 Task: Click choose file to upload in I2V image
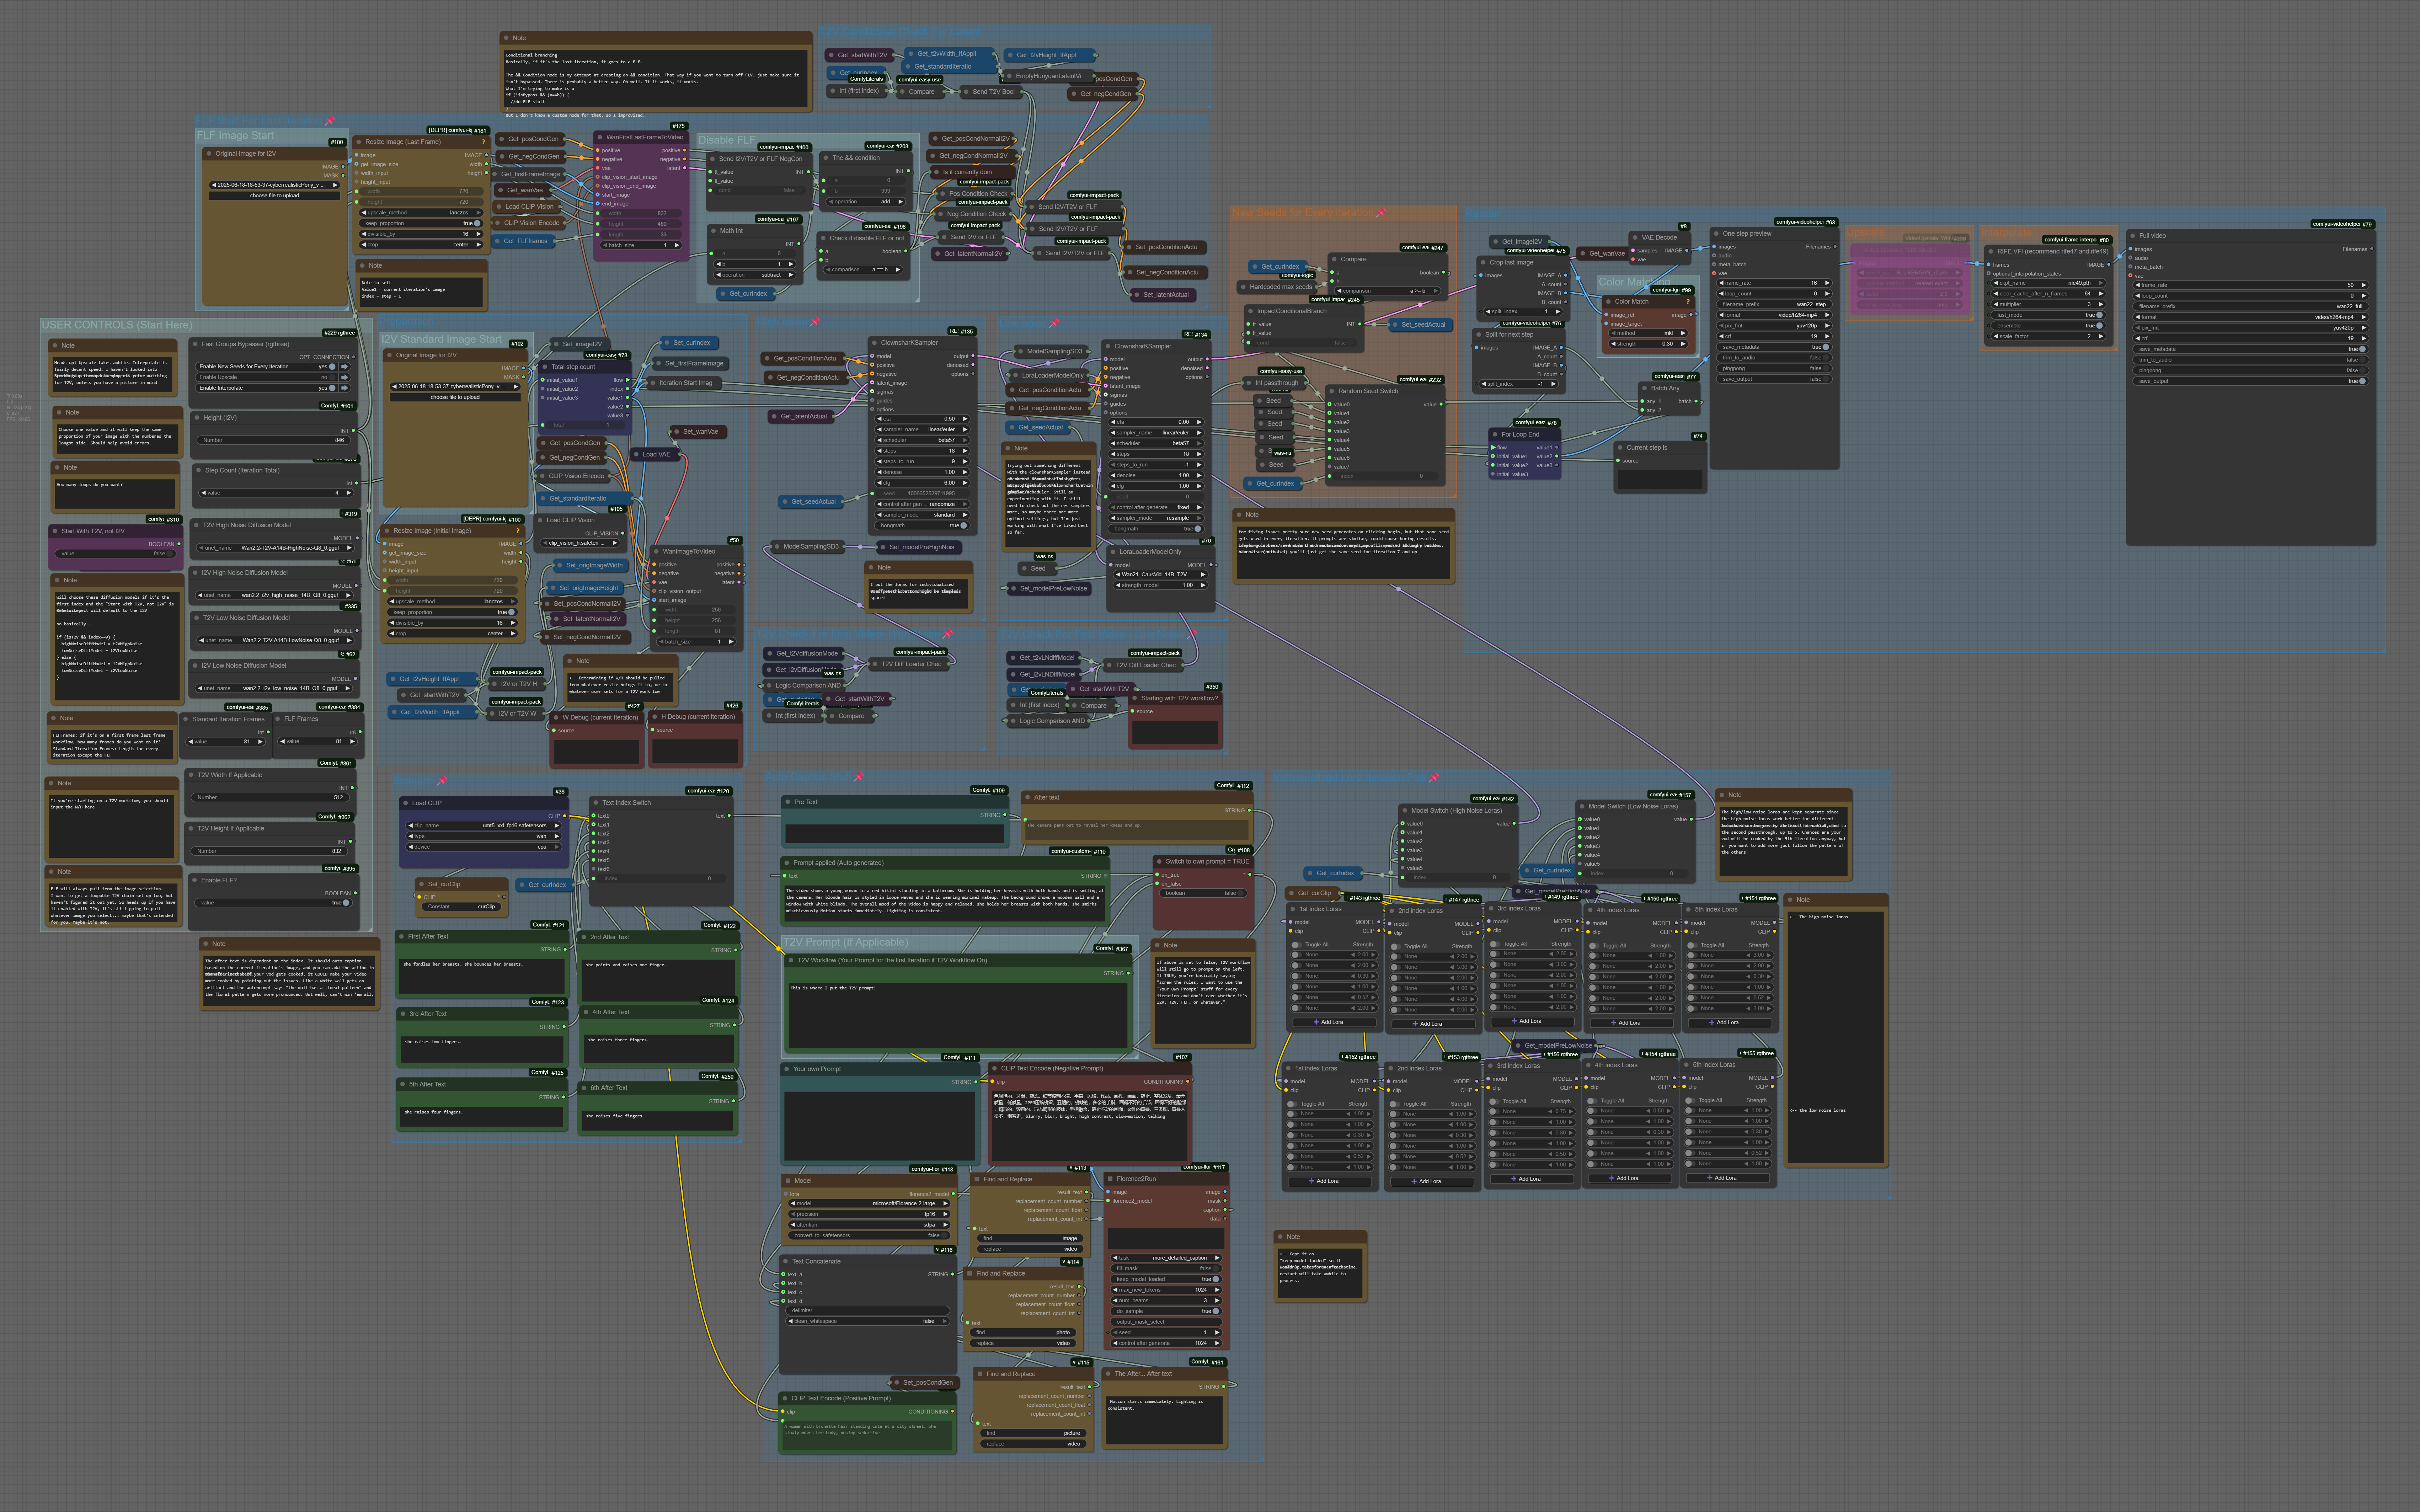pyautogui.click(x=455, y=397)
